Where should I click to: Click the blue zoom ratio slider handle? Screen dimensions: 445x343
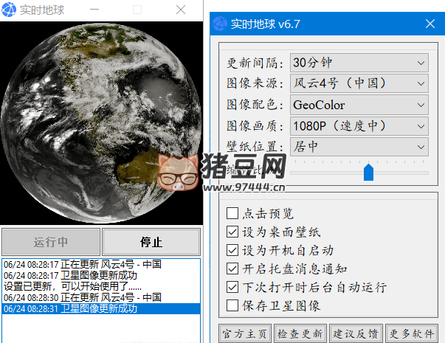[x=368, y=173]
